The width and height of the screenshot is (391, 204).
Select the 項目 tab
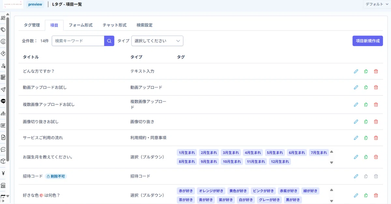(x=54, y=25)
